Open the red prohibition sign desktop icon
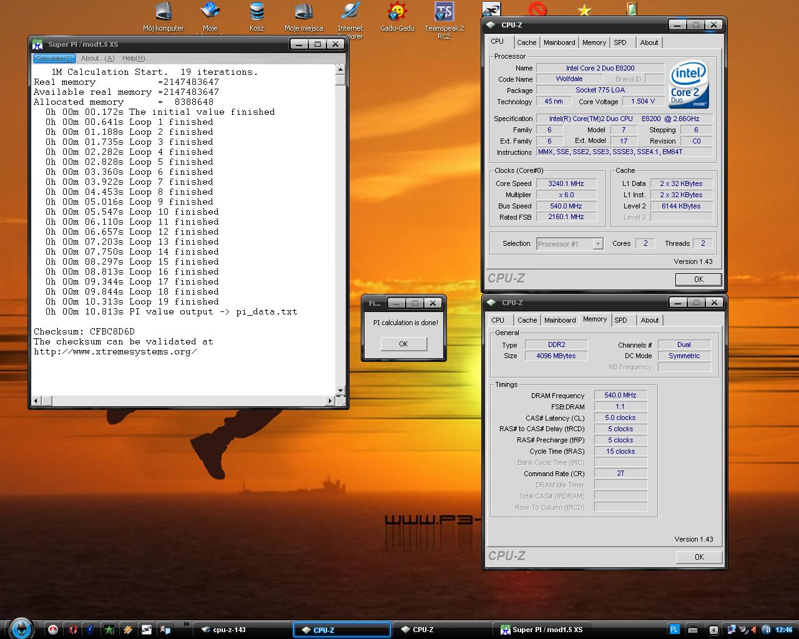Viewport: 799px width, 639px height. [x=537, y=9]
